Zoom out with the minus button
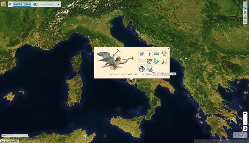The width and height of the screenshot is (249, 143). point(245,118)
